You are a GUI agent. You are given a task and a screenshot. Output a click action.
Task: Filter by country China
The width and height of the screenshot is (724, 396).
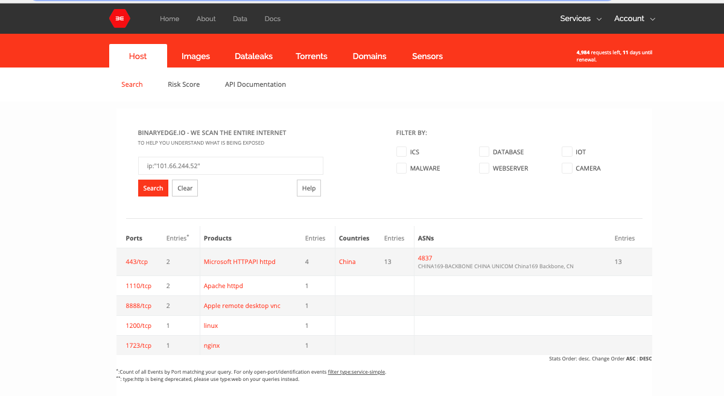[x=348, y=262]
